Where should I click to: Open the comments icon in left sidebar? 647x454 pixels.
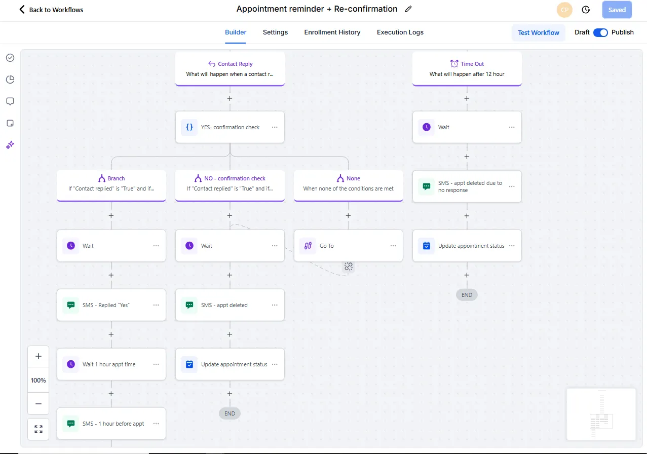[10, 101]
